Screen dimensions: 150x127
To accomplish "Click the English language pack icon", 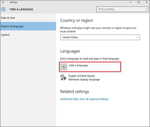I will [63, 78].
